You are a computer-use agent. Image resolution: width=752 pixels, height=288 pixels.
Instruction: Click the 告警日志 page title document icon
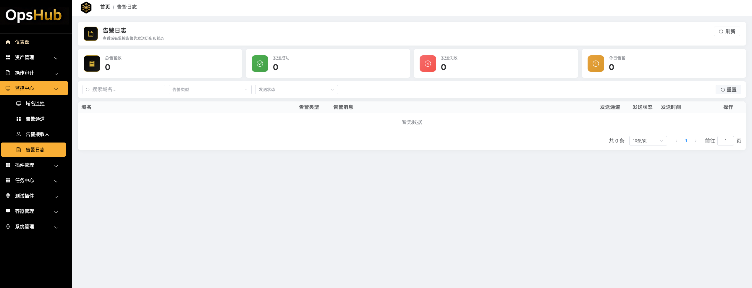pos(91,34)
